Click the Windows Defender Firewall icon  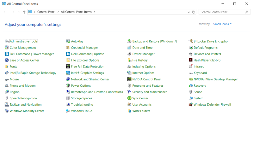[191, 105]
